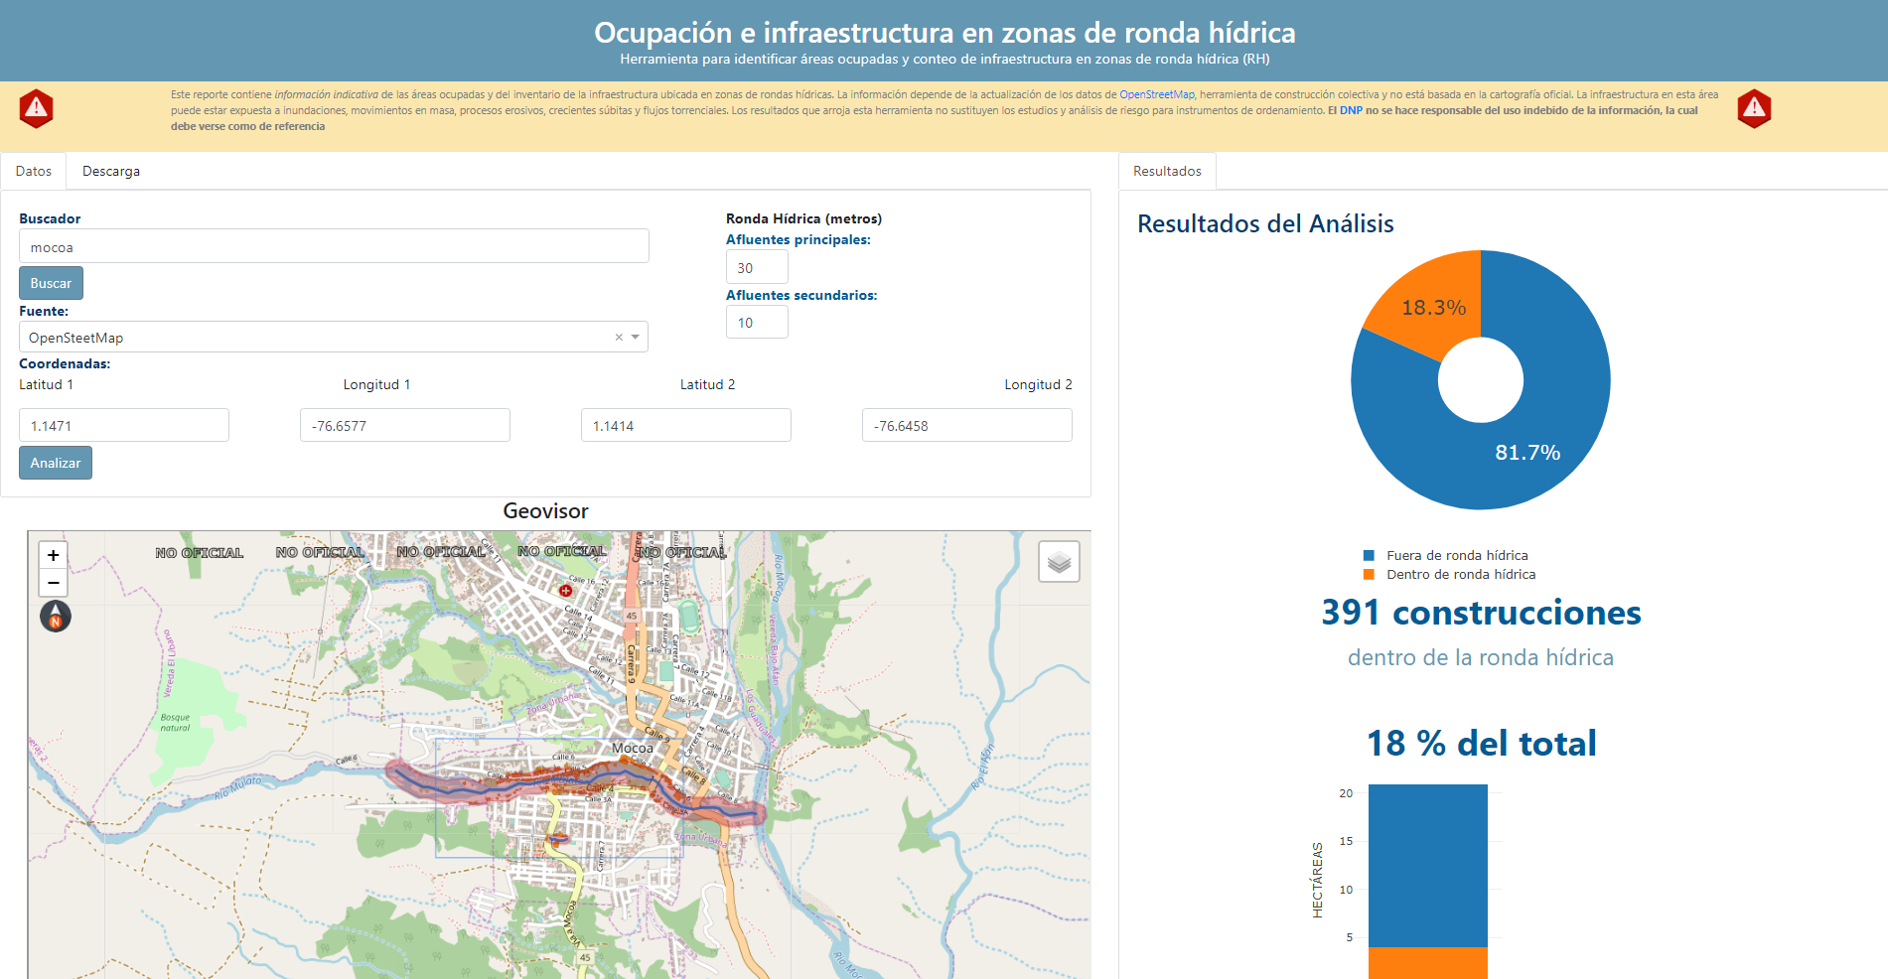Click the Coordenadas label
1888x979 pixels.
click(x=65, y=363)
